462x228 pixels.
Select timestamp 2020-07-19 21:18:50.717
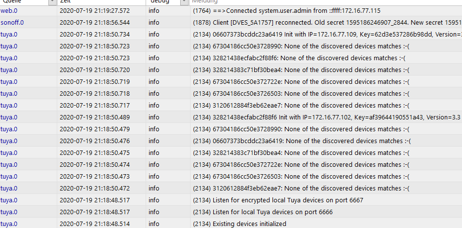coord(95,106)
